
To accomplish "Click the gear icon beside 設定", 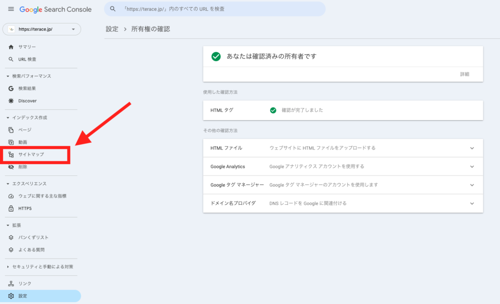I will click(11, 296).
